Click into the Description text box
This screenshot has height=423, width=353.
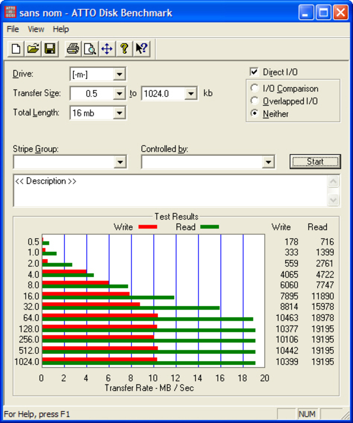(171, 191)
